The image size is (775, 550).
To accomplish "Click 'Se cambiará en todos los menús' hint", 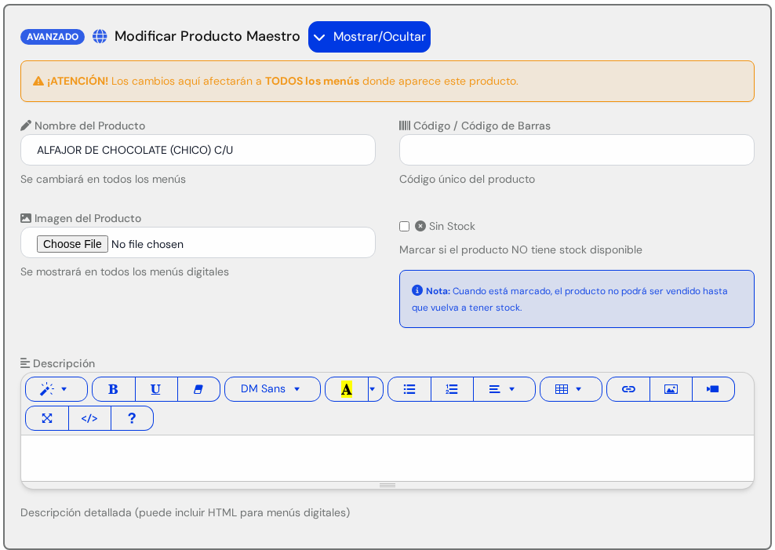I will 103,180.
